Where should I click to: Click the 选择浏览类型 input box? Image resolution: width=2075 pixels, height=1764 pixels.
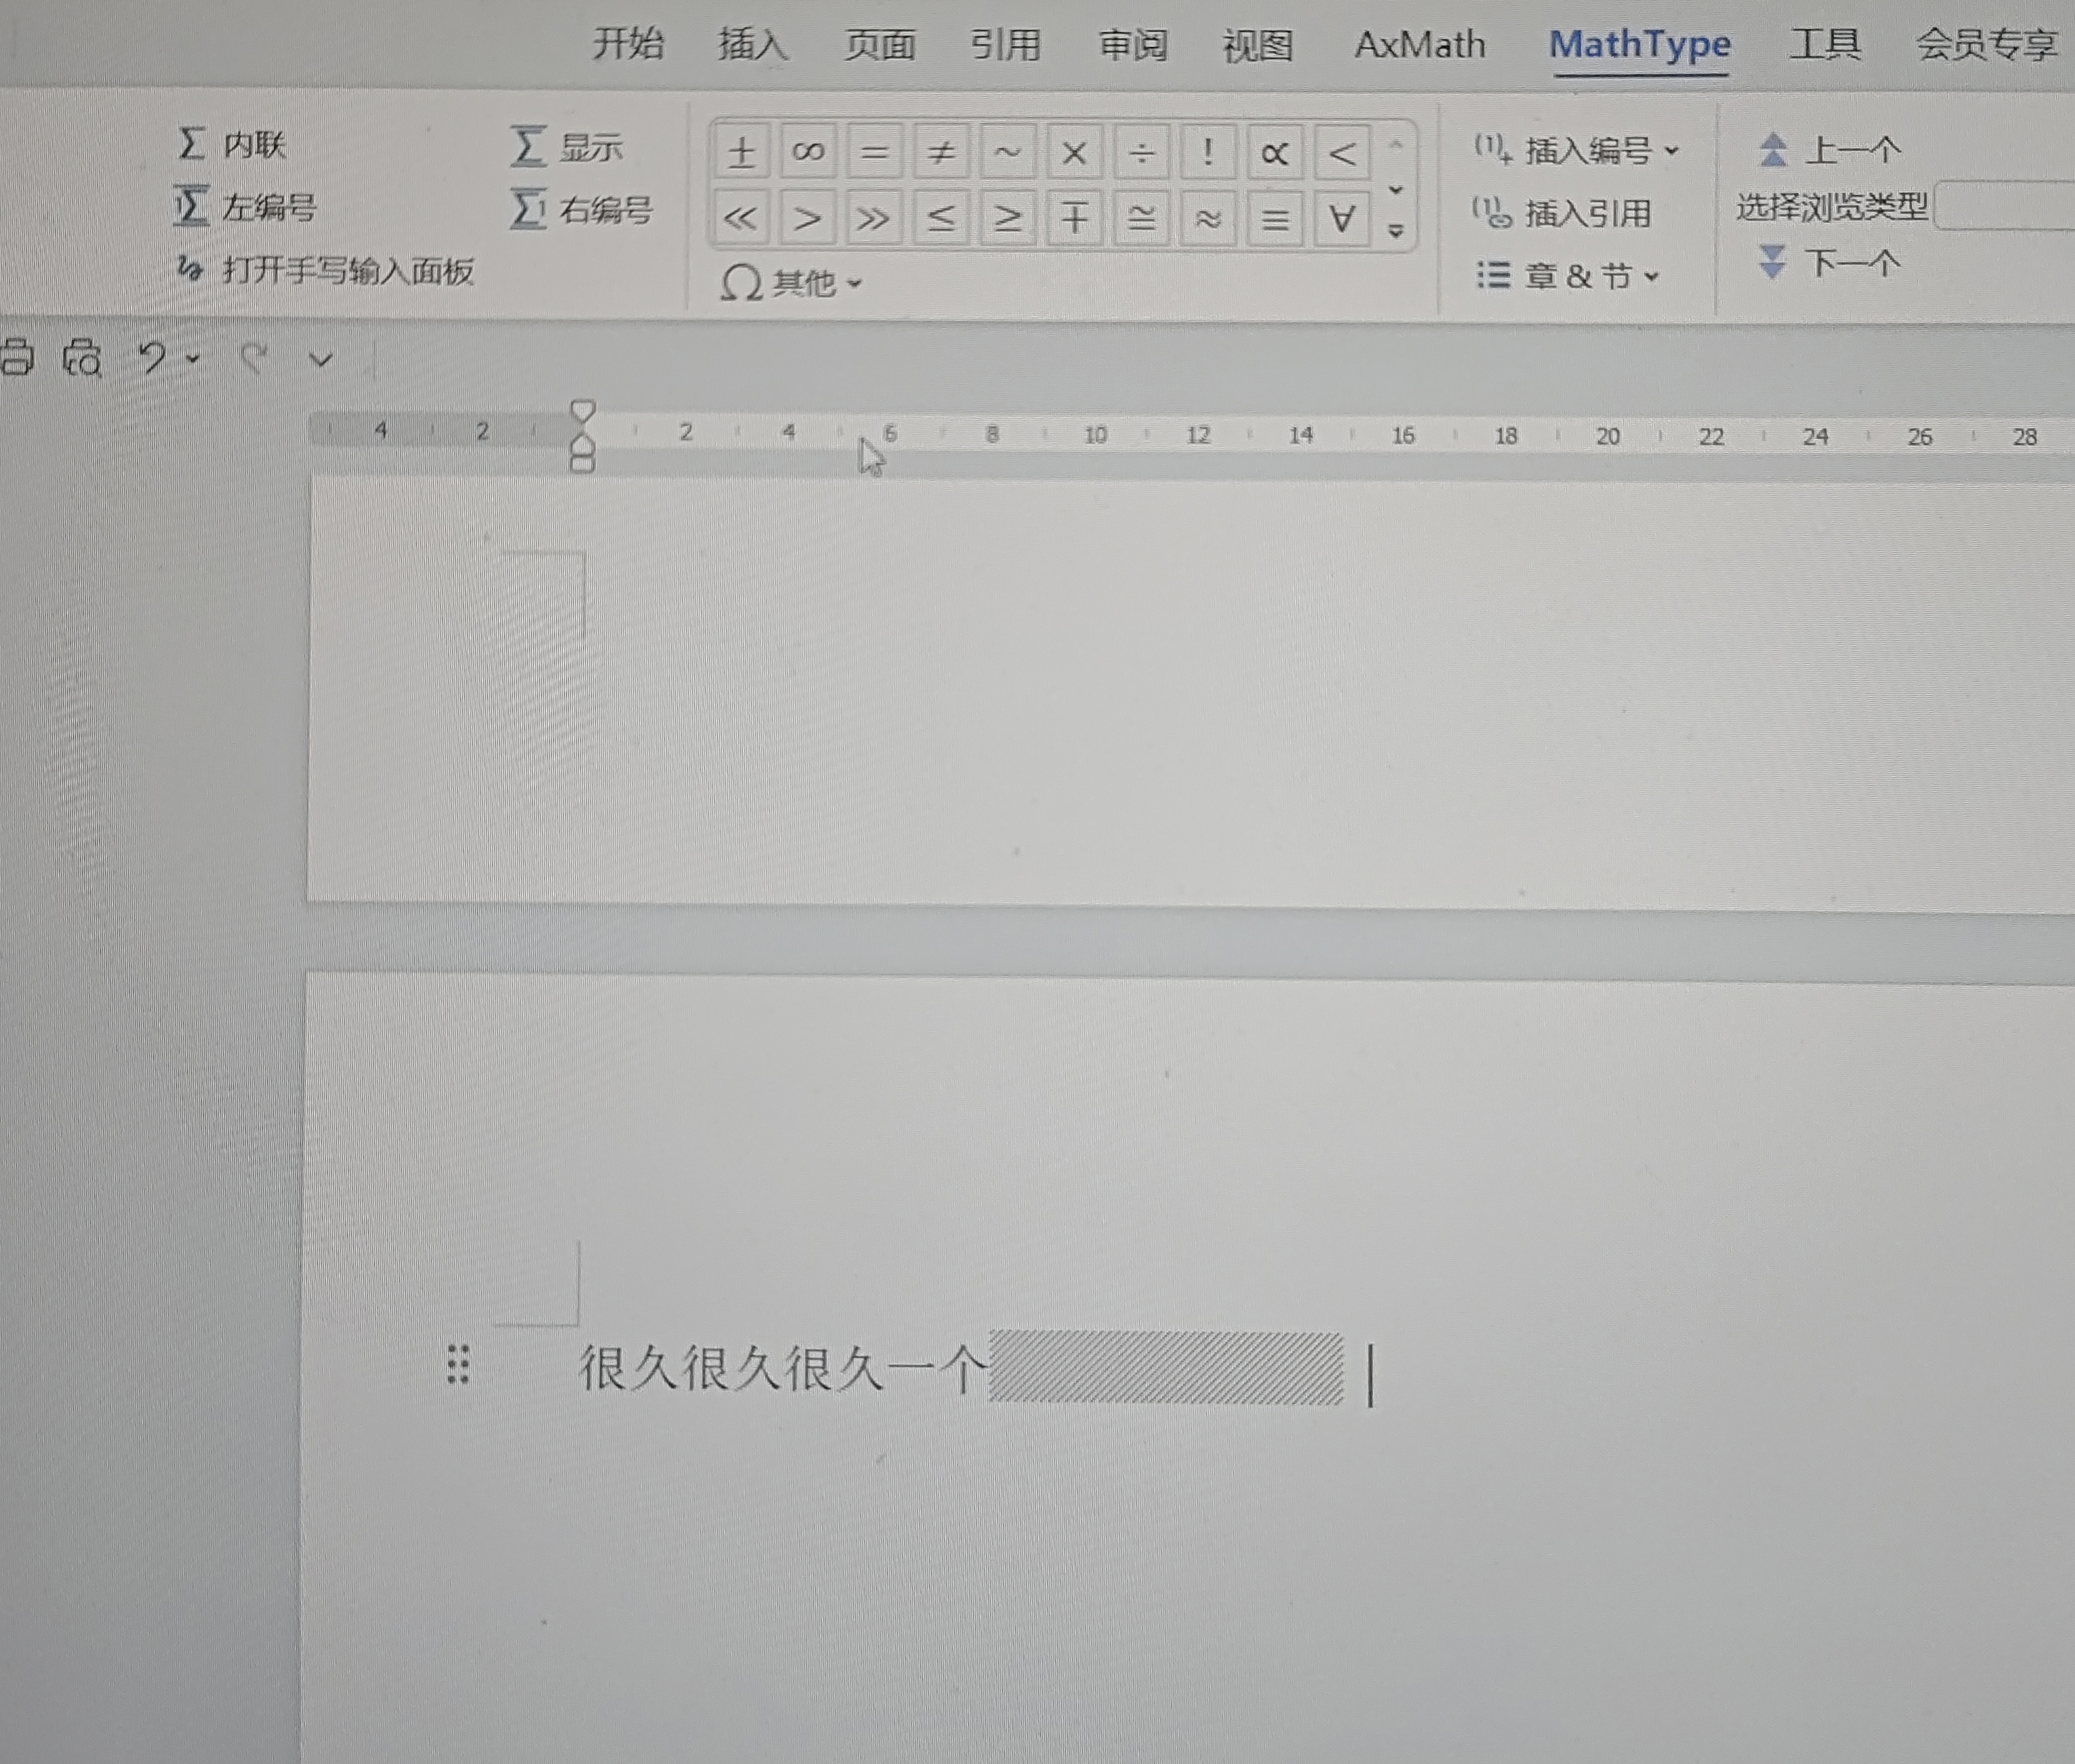tap(2004, 207)
